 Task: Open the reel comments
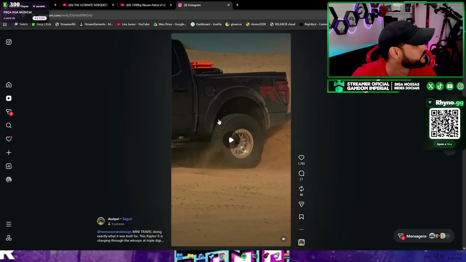point(301,174)
